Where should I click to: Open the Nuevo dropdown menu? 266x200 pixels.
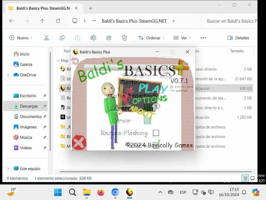click(x=21, y=38)
